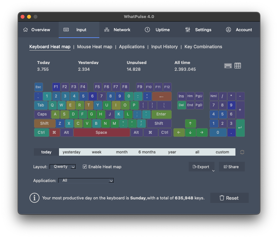278x238 pixels.
Task: Open the Key Combinations section
Action: [x=203, y=47]
